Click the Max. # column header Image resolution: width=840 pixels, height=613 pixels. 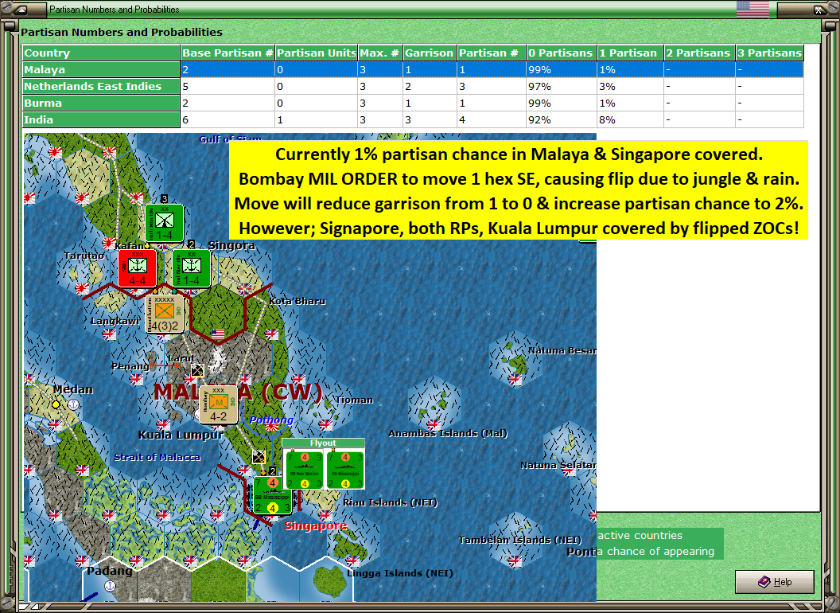(x=379, y=53)
